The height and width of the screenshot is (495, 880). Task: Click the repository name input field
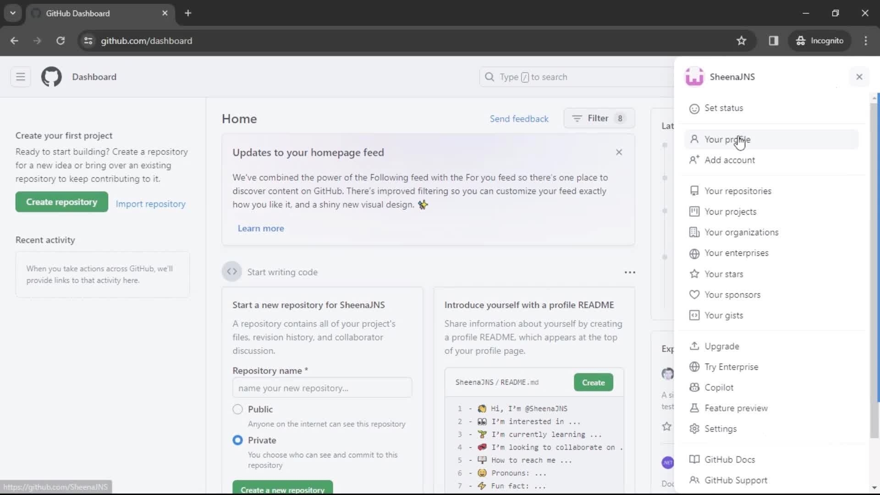pos(322,388)
